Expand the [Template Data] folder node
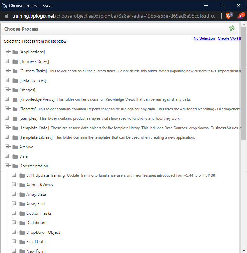 (7, 128)
